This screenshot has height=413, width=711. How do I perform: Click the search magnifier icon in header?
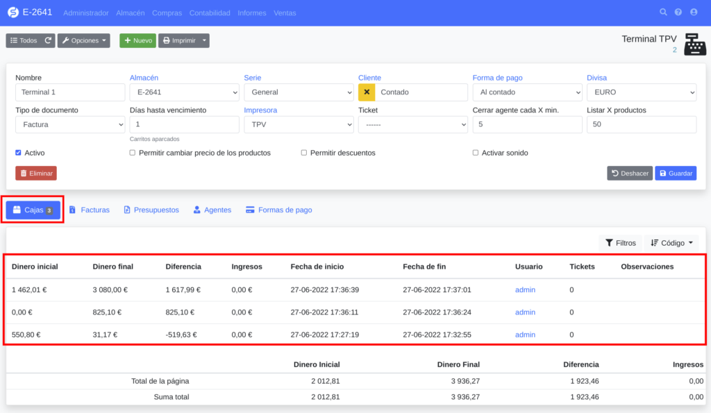pos(663,12)
